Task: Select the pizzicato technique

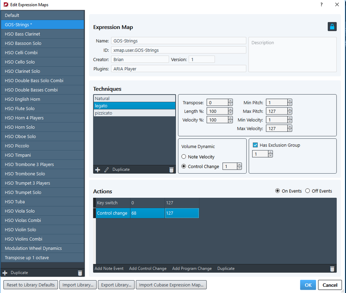Action: [134, 113]
